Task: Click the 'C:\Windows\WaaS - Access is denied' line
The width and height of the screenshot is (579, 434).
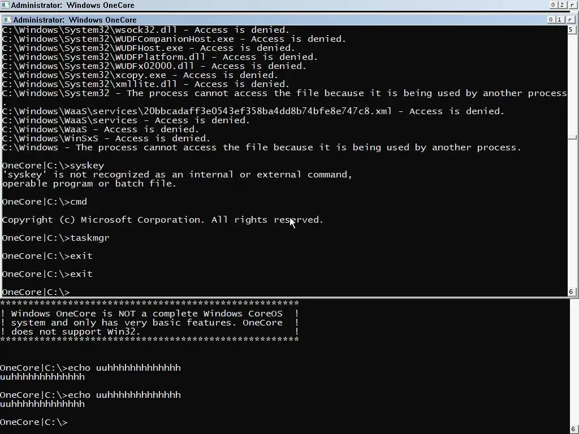Action: coord(101,129)
